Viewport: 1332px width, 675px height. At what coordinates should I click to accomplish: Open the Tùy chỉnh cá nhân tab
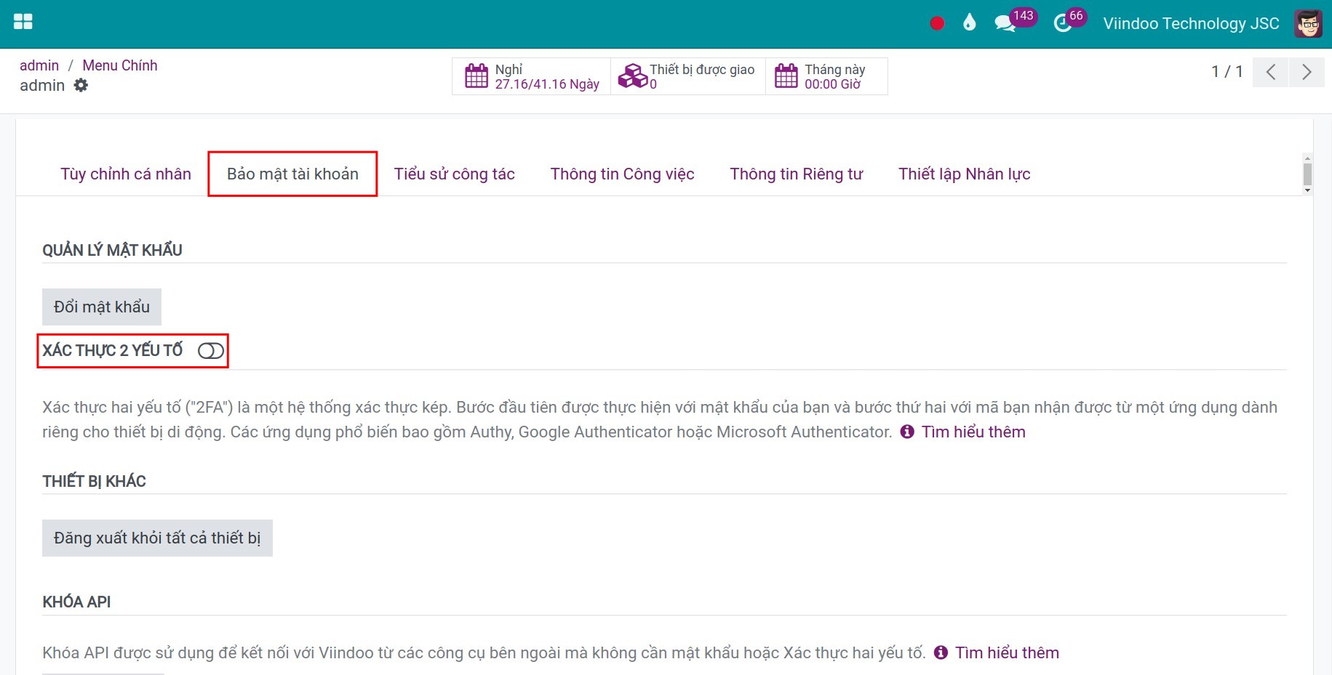[x=126, y=174]
